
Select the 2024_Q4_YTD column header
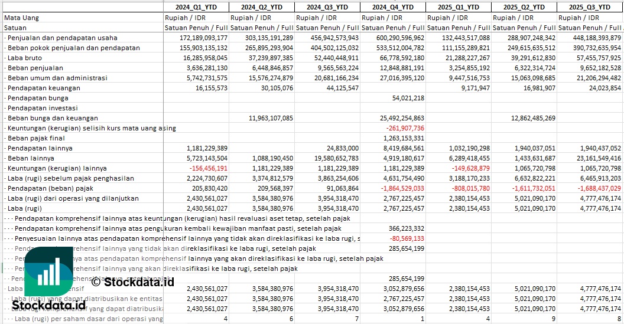click(393, 7)
